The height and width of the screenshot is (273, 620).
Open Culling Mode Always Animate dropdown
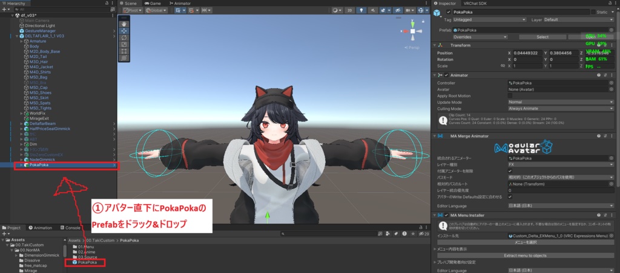pos(561,109)
